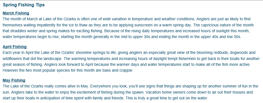Image resolution: width=263 pixels, height=103 pixels.
Task: Open the April Fishing link
Action: [15, 47]
